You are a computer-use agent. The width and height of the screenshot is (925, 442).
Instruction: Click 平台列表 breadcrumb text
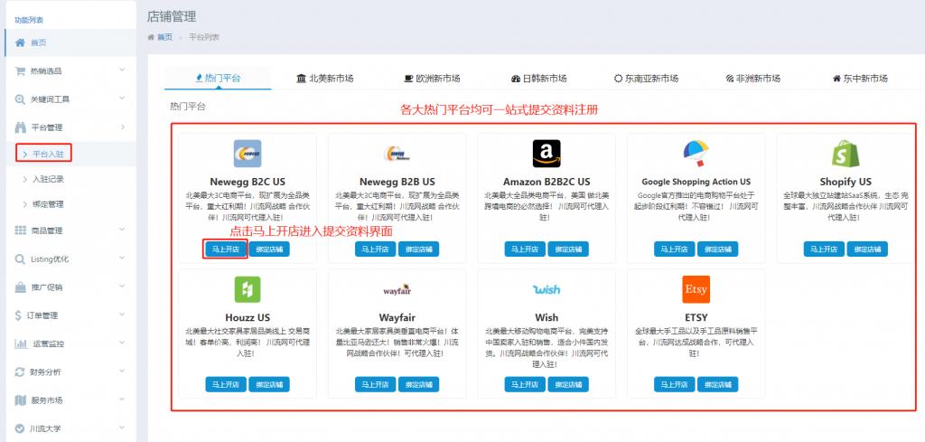coord(204,36)
